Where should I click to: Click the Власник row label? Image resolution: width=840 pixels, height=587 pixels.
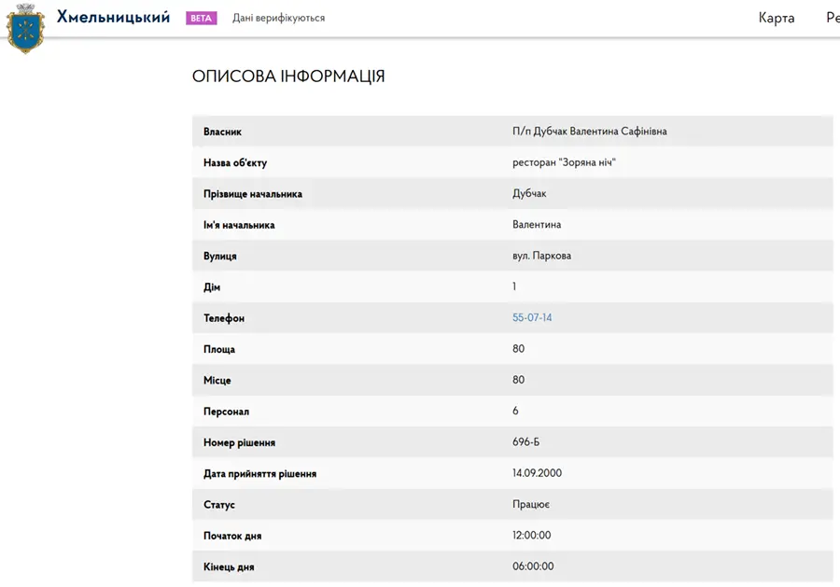tap(222, 132)
